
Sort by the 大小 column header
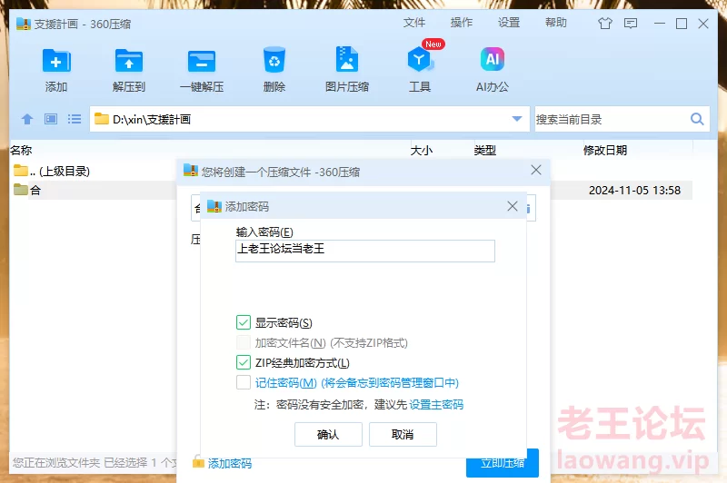coord(422,150)
